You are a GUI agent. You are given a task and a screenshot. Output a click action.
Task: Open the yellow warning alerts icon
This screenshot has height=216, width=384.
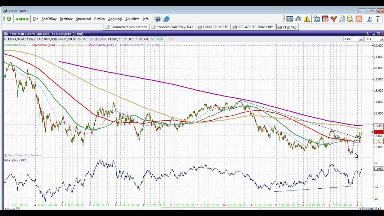tap(307, 19)
